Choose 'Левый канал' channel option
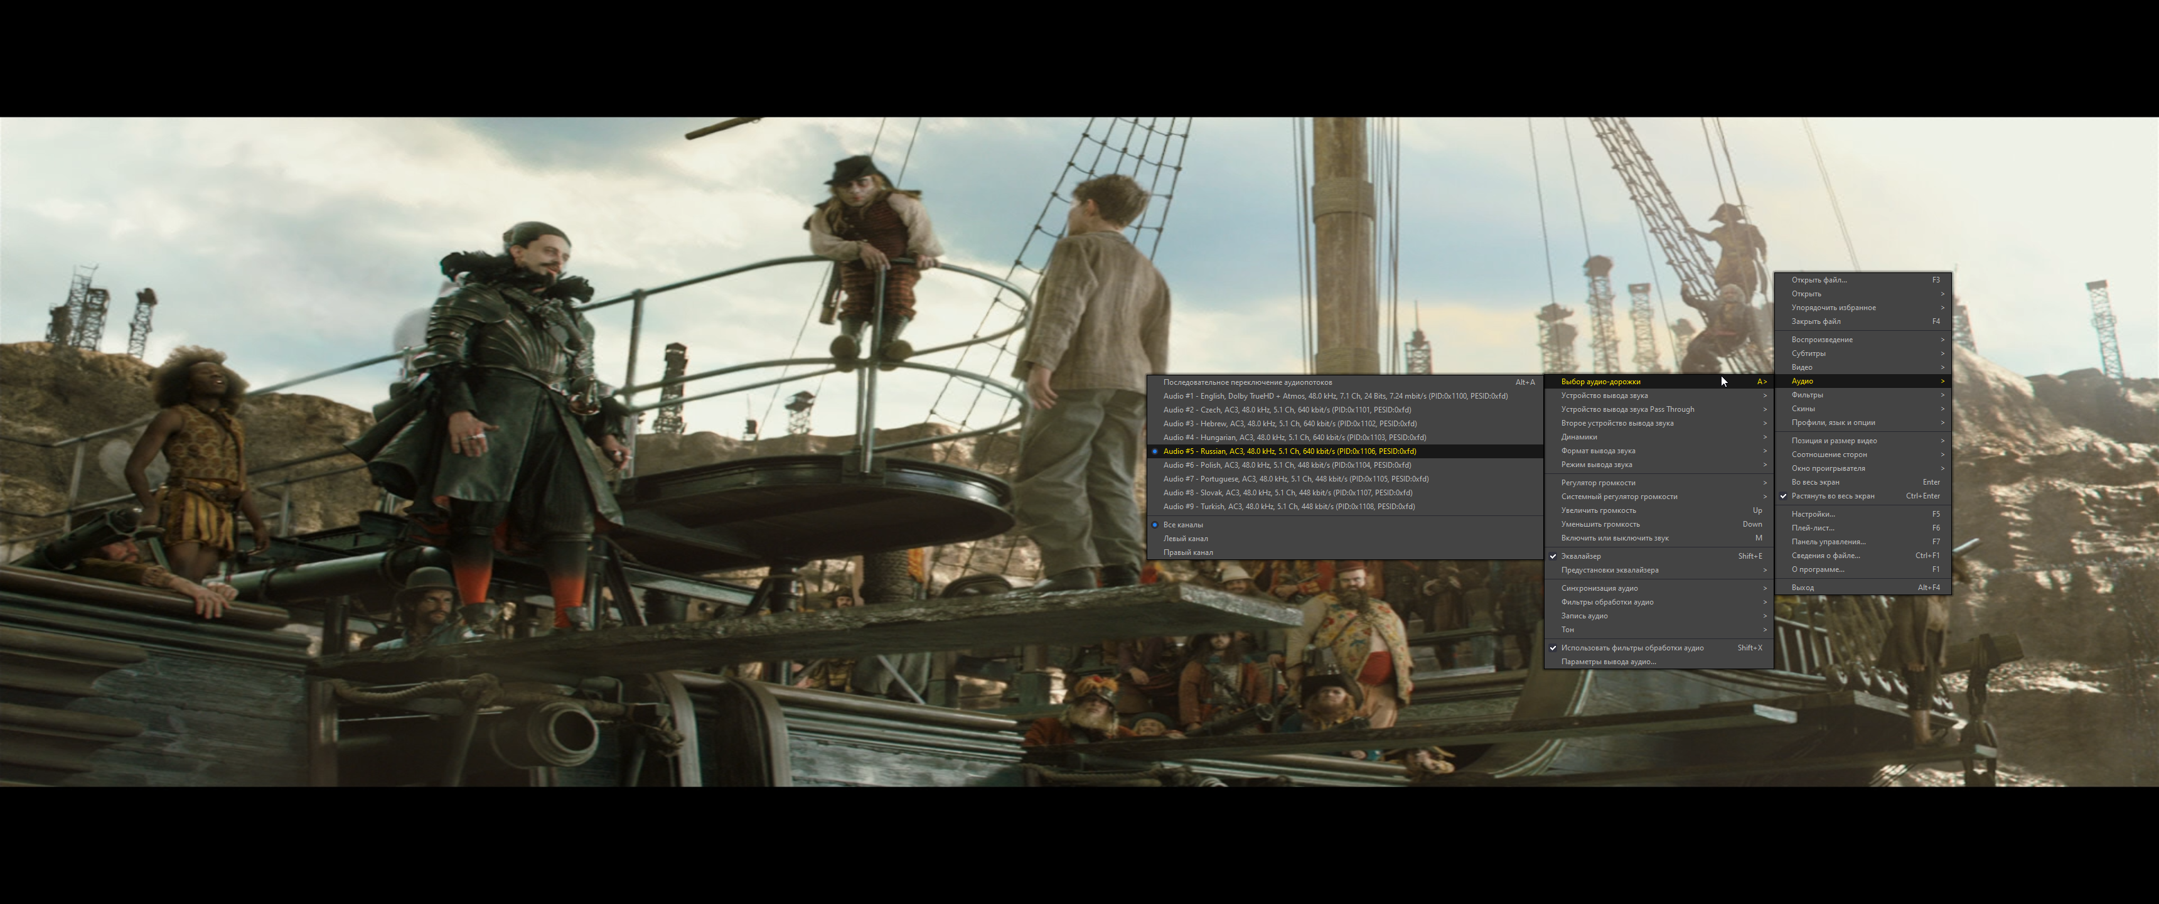This screenshot has width=2159, height=904. tap(1344, 539)
